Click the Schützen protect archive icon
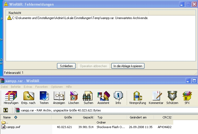 172,97
